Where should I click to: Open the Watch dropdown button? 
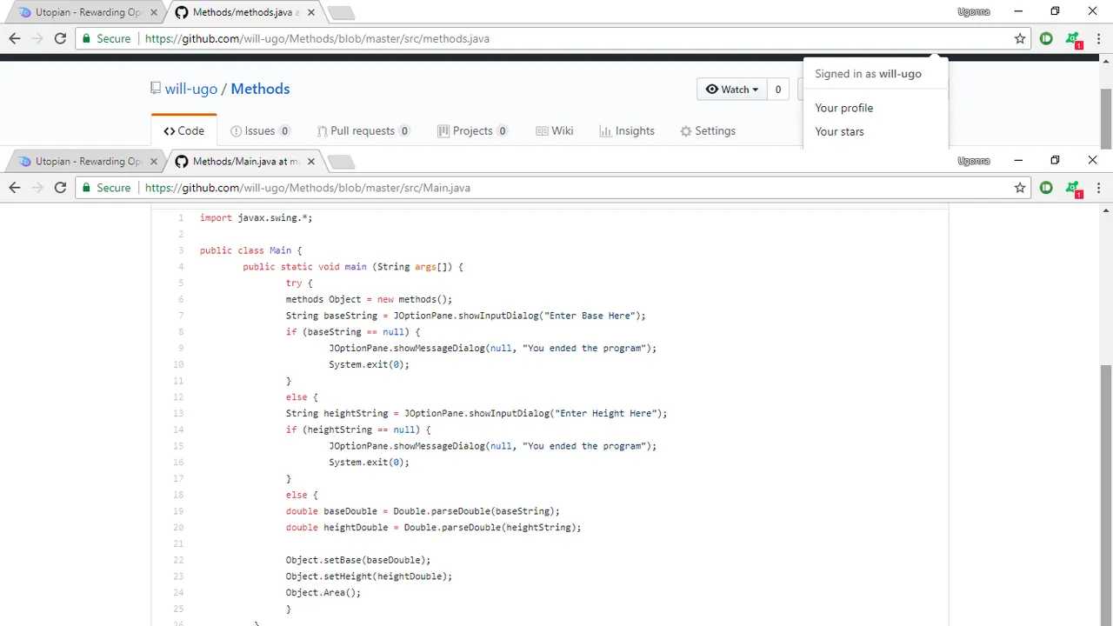731,89
